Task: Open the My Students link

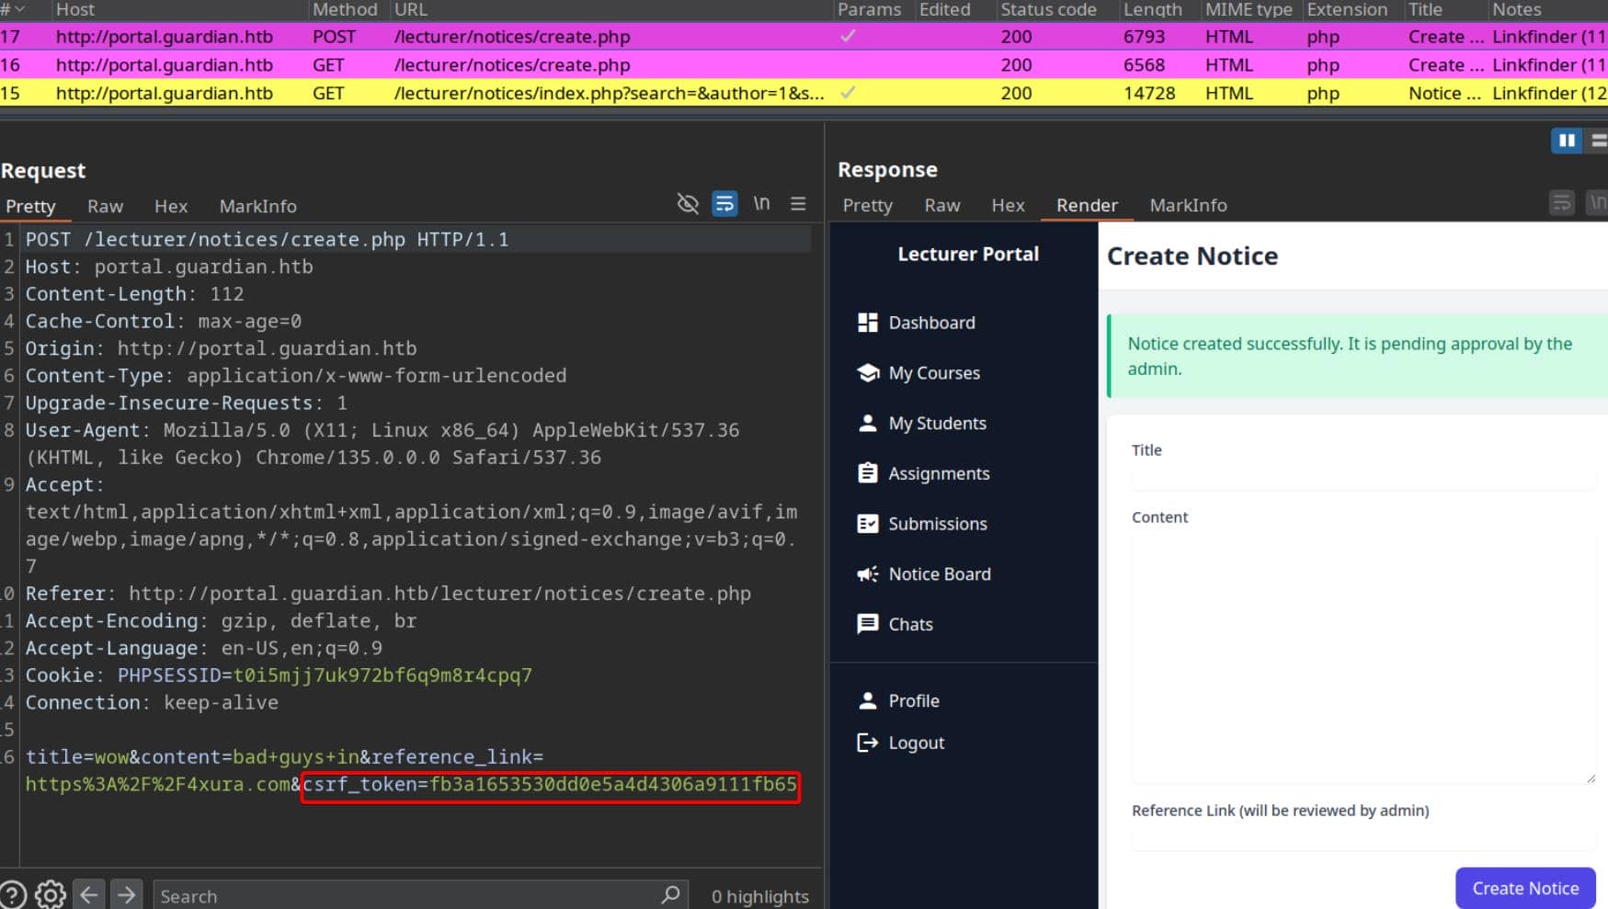Action: click(x=937, y=424)
